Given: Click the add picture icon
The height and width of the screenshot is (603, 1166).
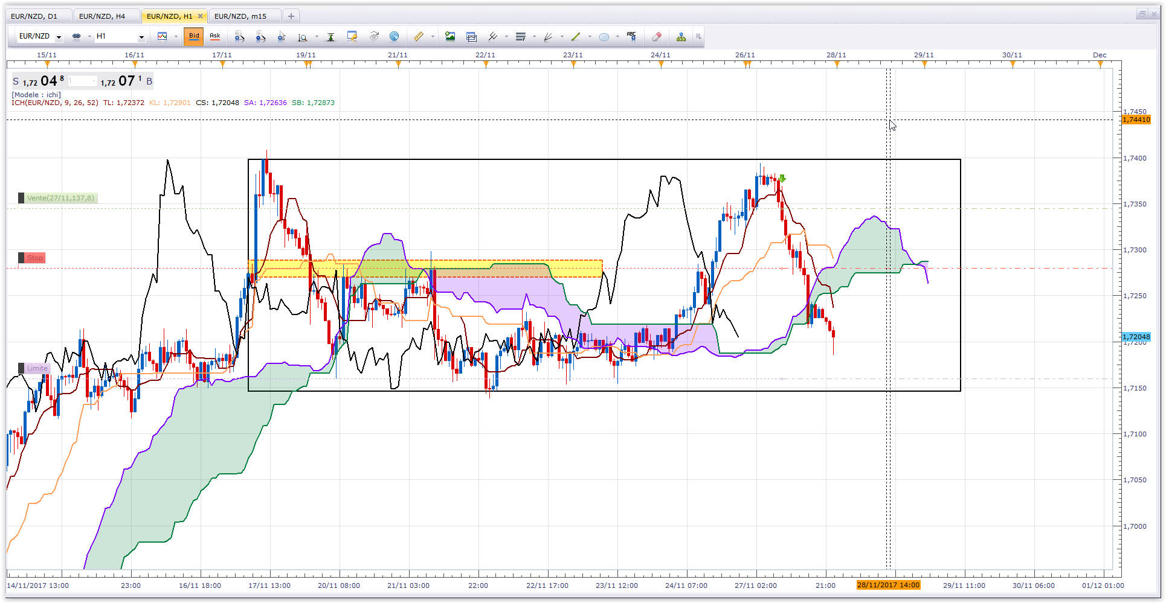Looking at the screenshot, I should pos(450,37).
